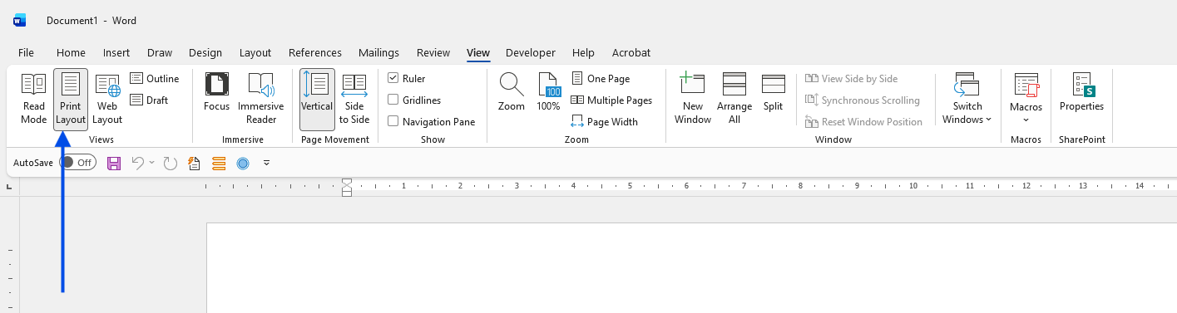Click the blue circle icon in Quick Access

tap(243, 163)
